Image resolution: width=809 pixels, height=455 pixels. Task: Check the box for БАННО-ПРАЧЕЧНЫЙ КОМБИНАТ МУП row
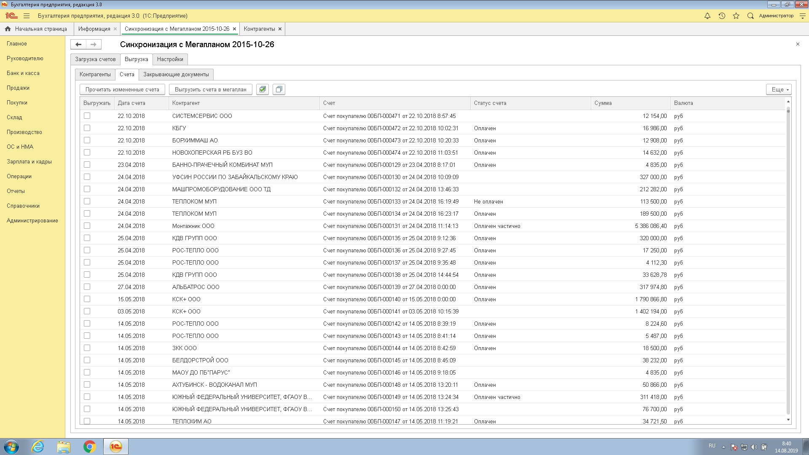coord(87,165)
